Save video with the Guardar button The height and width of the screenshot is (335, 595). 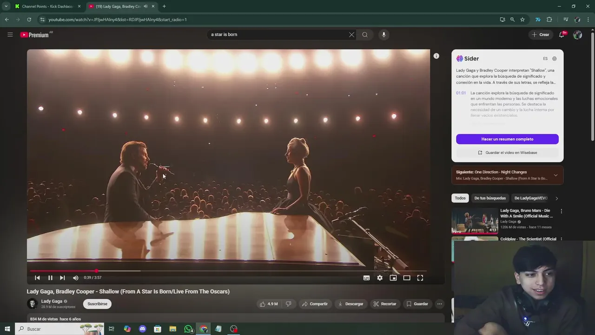click(x=417, y=304)
